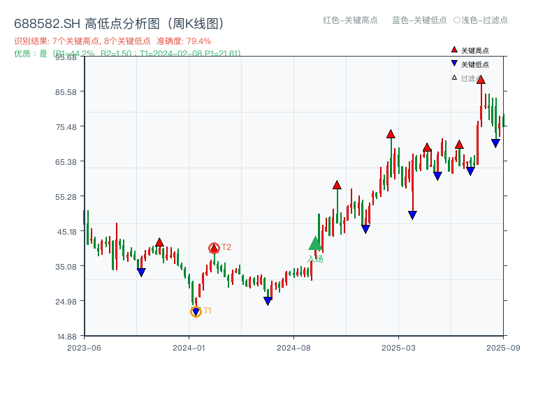559x419 pixels.
Task: Click blue triangle icon in 关键低点 legend
Action: [454, 64]
